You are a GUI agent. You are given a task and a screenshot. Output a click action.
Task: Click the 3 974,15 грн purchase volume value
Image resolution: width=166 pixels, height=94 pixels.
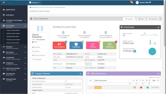point(128,43)
